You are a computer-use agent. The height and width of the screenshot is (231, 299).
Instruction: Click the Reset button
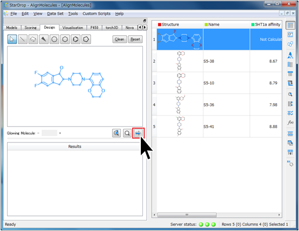[x=135, y=39]
